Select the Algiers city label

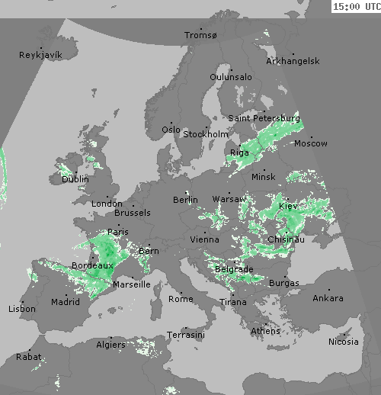[110, 345]
